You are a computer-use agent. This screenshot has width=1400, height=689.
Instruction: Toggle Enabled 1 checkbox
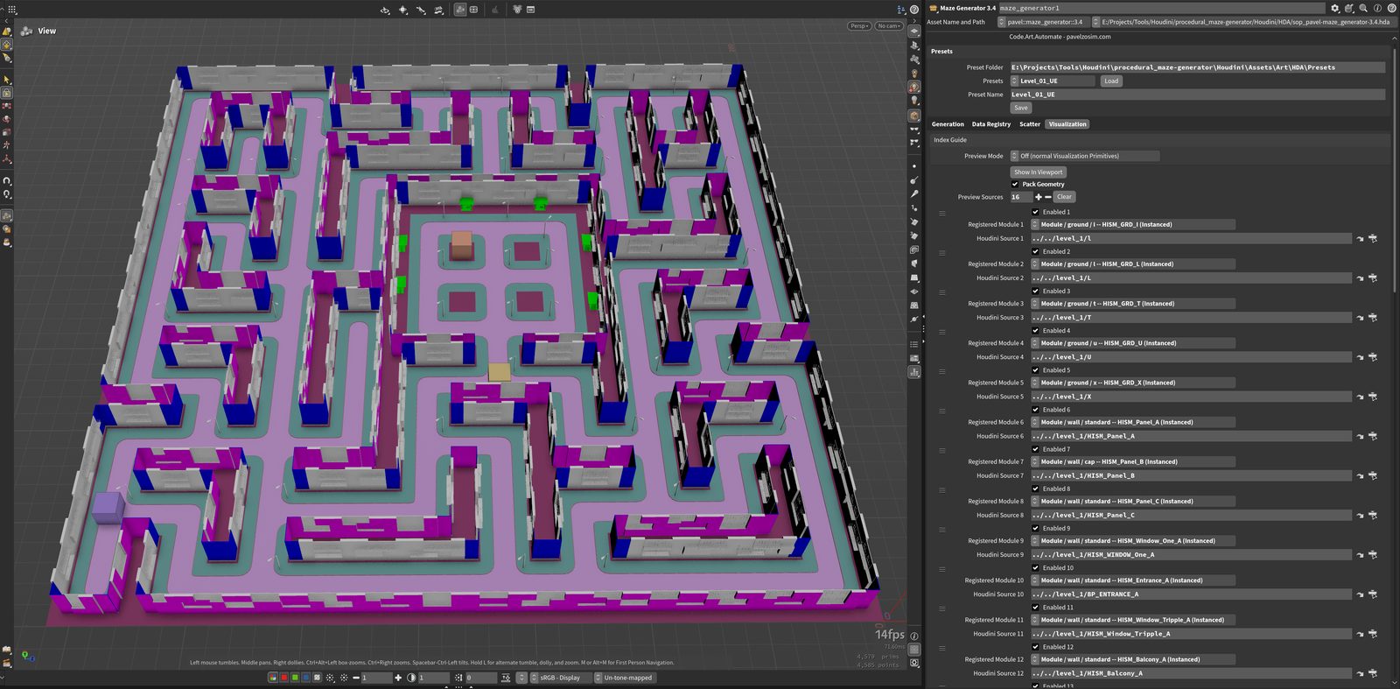pyautogui.click(x=1035, y=212)
